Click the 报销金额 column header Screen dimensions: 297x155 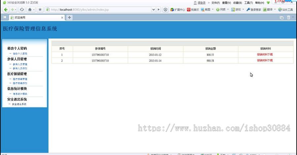(x=211, y=49)
